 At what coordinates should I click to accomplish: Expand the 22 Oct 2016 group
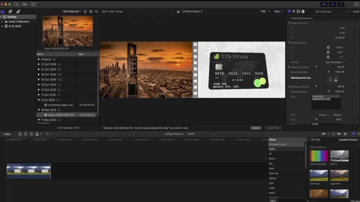(39, 64)
